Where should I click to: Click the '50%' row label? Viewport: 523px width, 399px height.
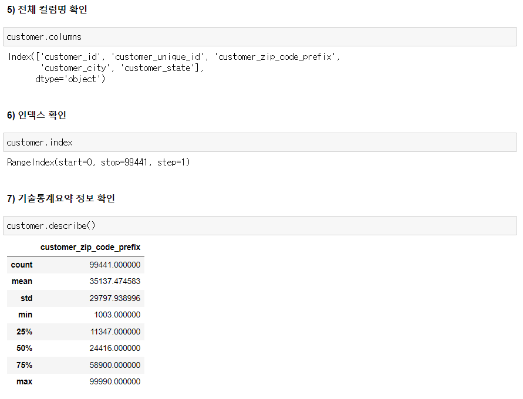pos(24,349)
